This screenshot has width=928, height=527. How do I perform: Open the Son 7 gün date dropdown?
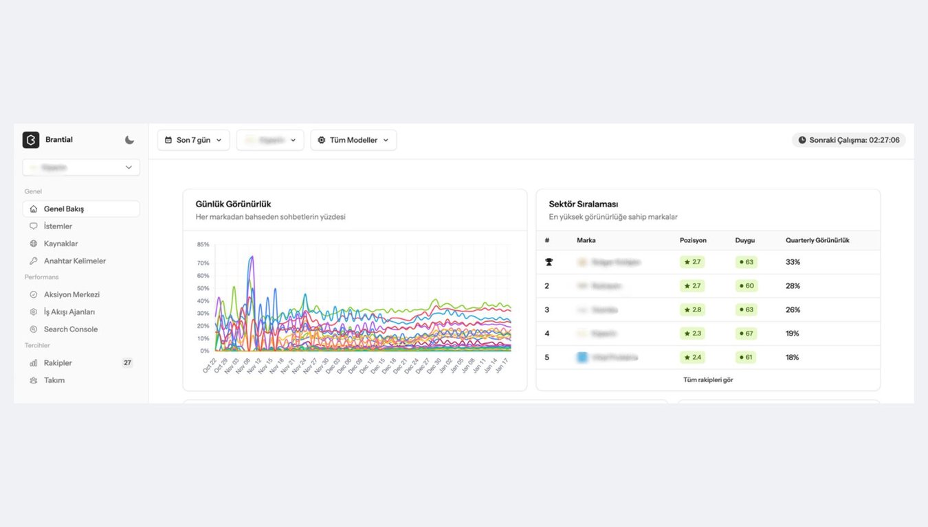pyautogui.click(x=193, y=140)
